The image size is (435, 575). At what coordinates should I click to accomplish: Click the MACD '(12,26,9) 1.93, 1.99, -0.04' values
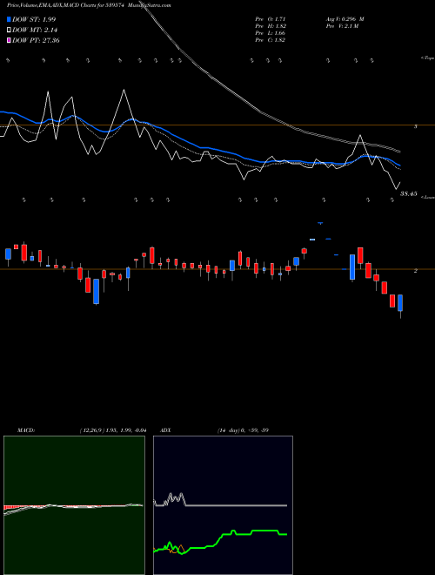tap(112, 430)
